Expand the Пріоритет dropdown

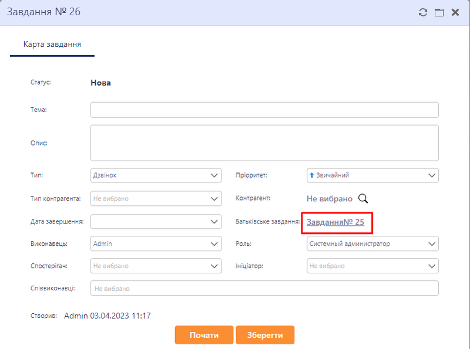pos(372,175)
